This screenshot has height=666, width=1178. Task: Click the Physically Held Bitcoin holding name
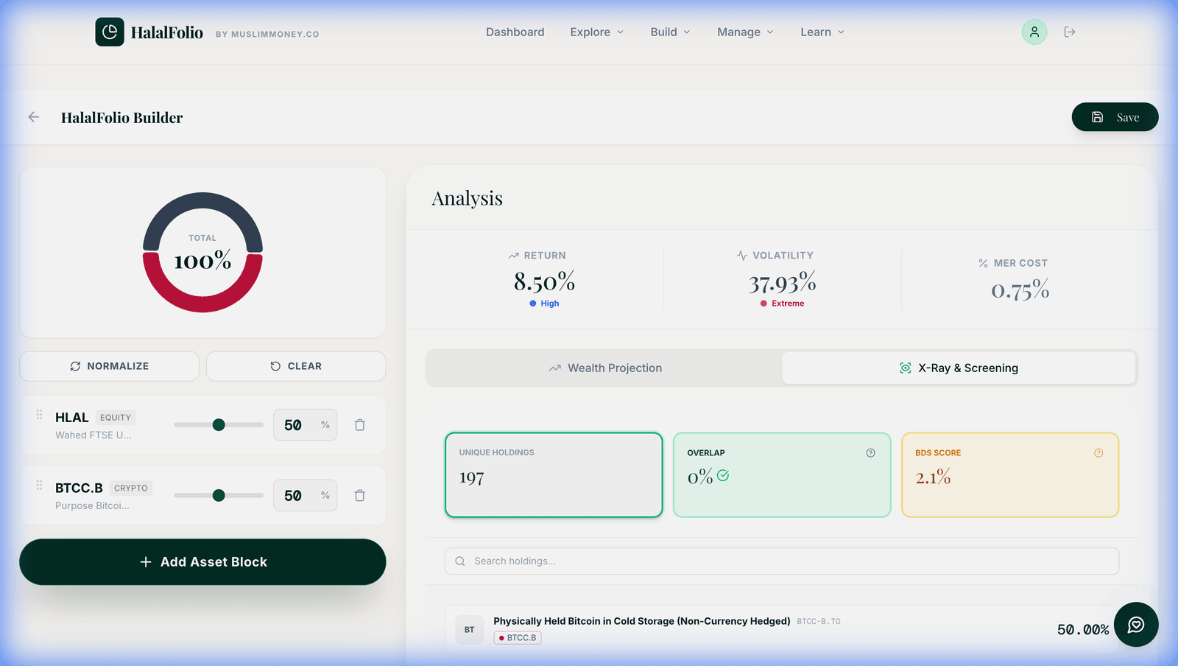pos(642,621)
